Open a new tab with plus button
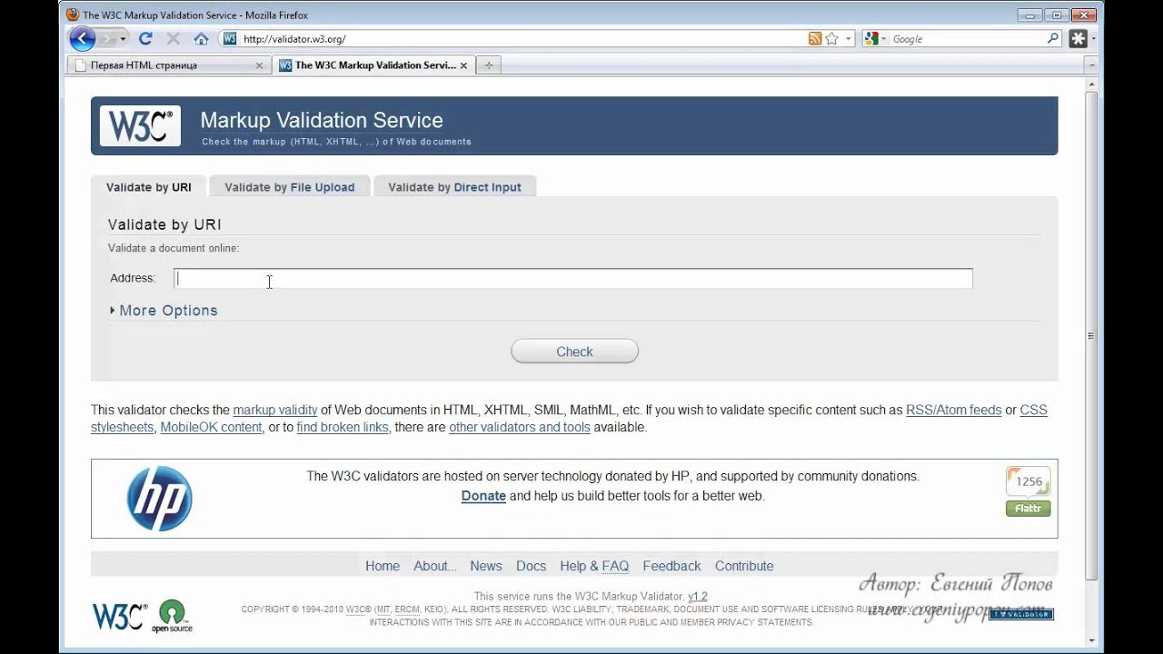 click(489, 65)
